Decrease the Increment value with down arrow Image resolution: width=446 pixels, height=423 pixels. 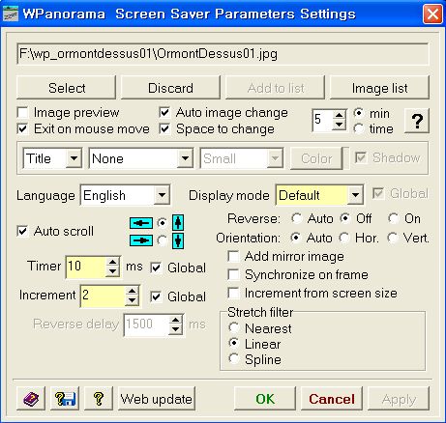[132, 300]
